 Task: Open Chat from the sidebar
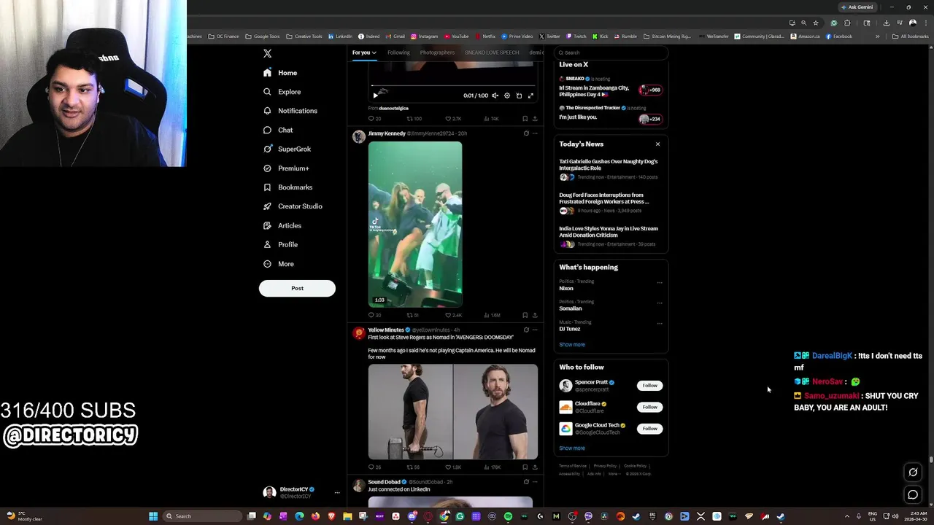click(278, 130)
